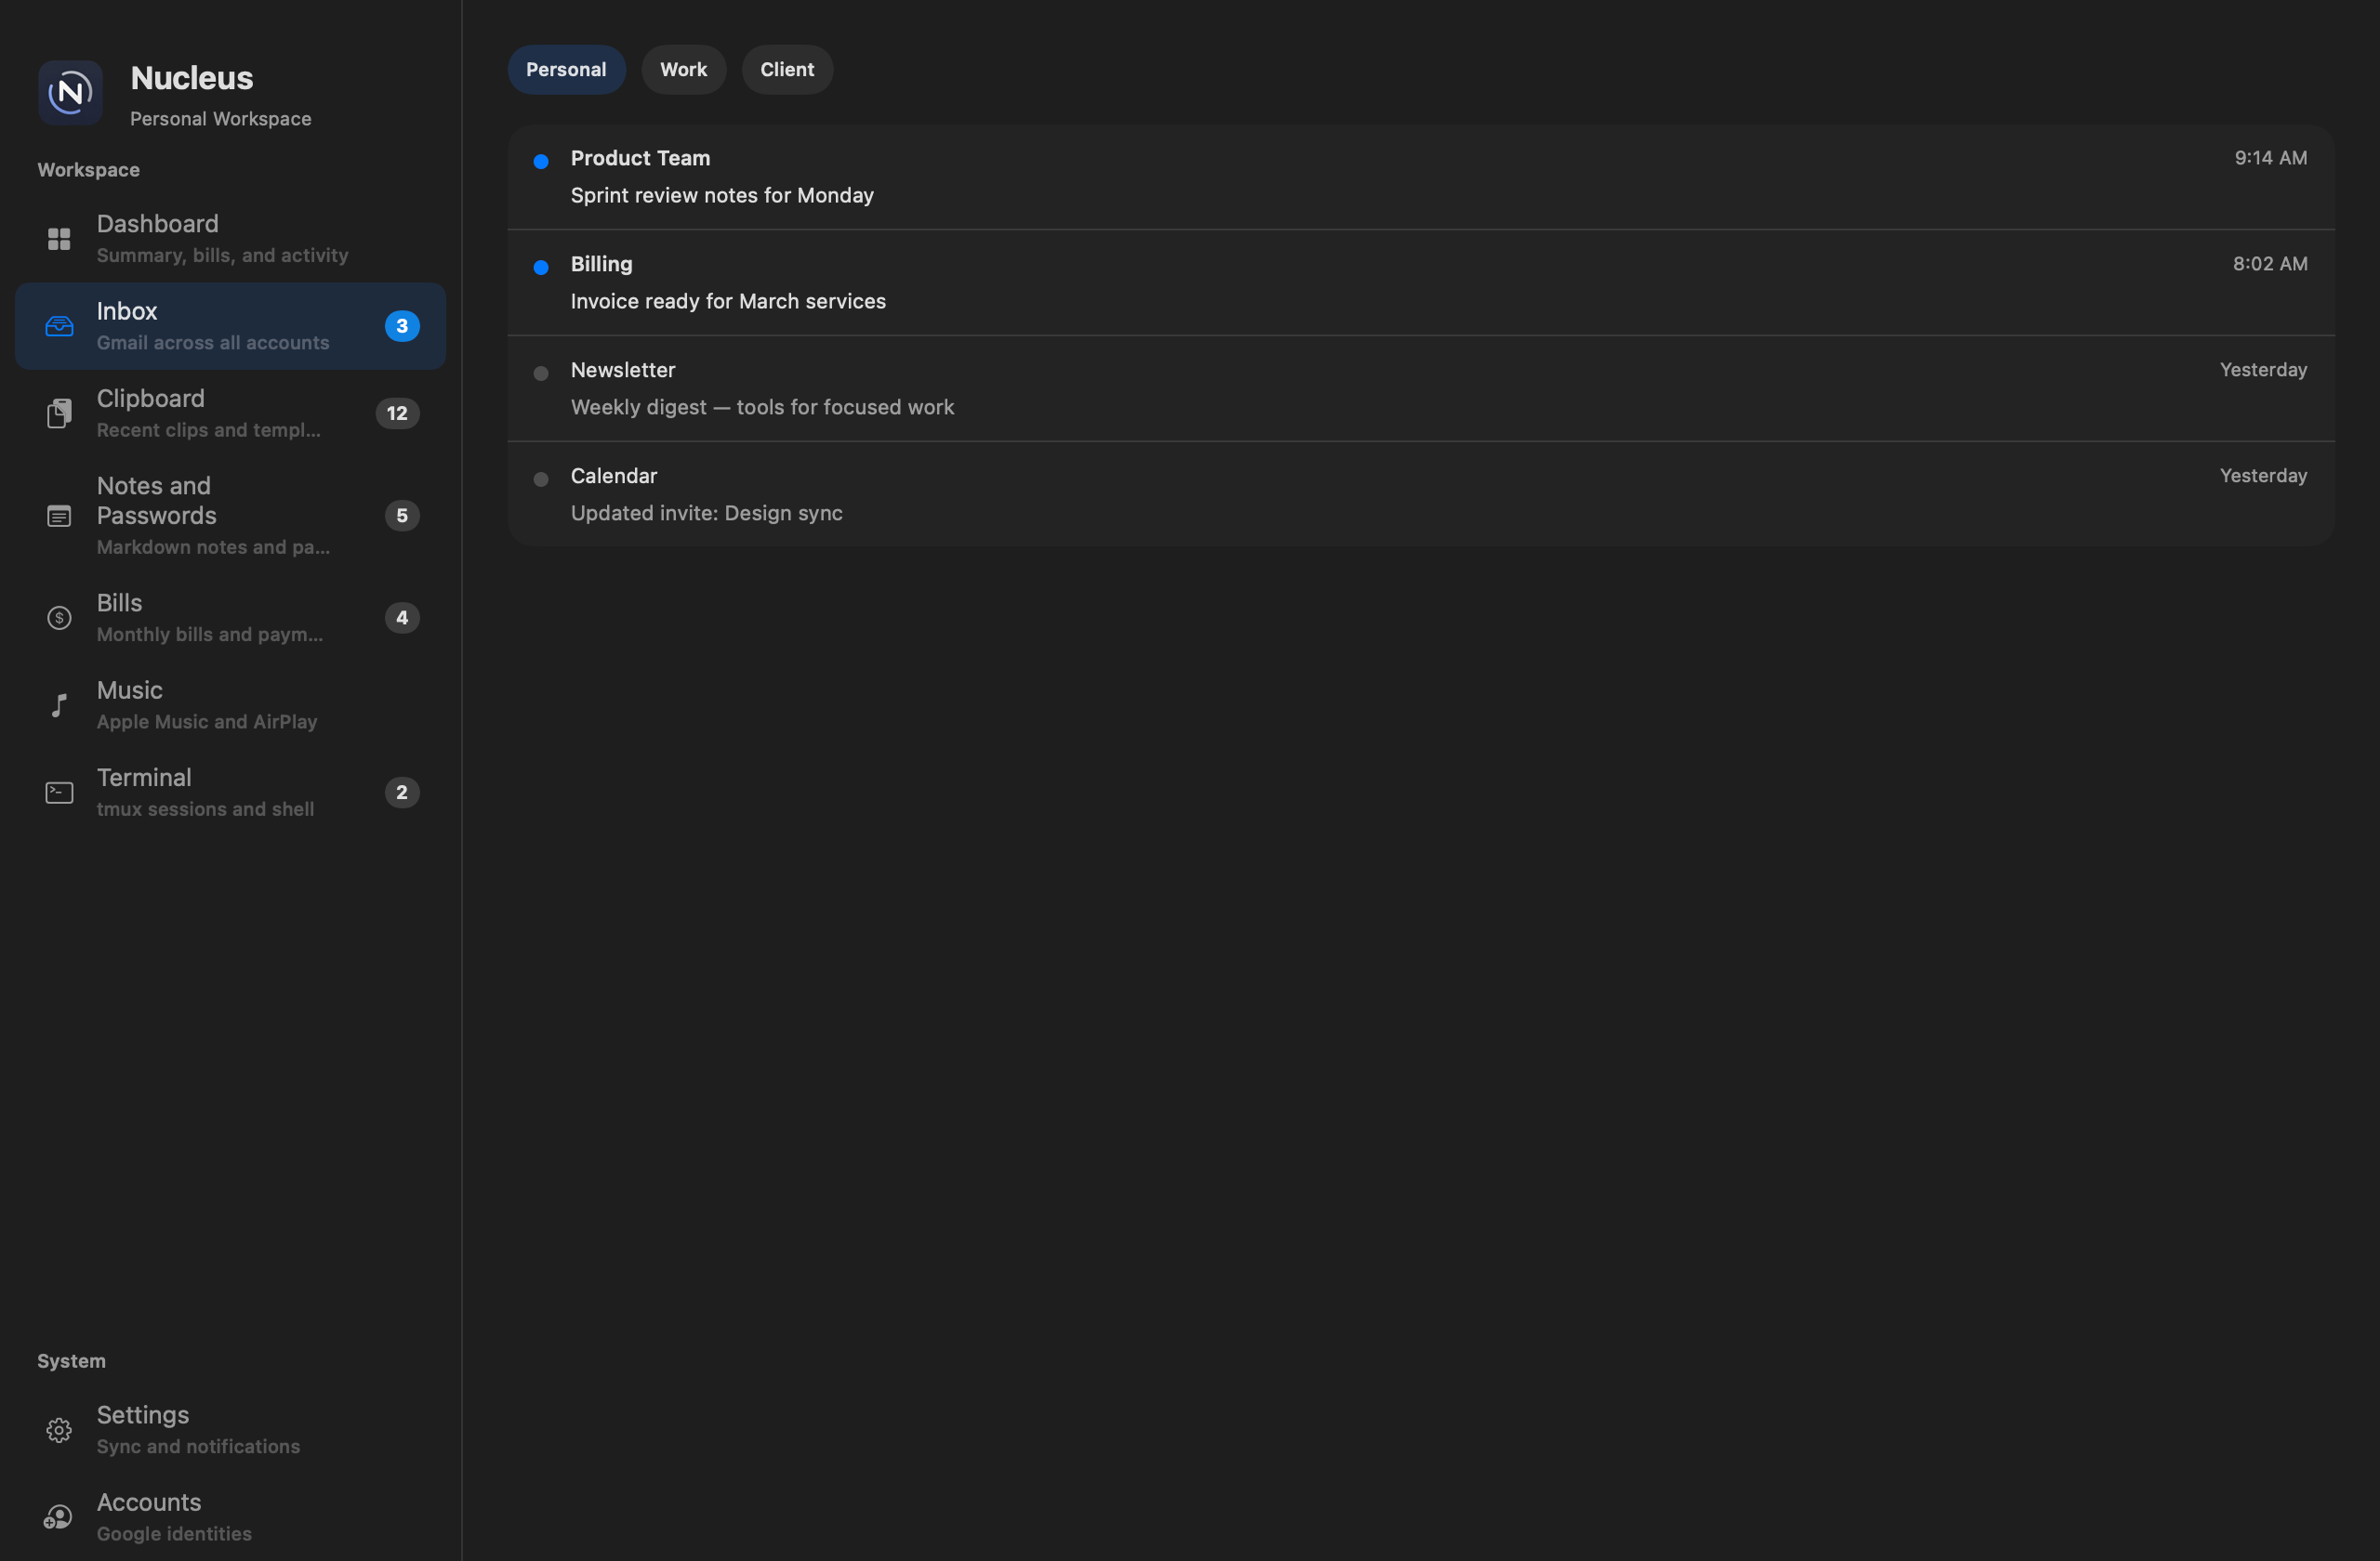This screenshot has height=1561, width=2380.
Task: Click the unread dot on Billing email
Action: [x=541, y=267]
